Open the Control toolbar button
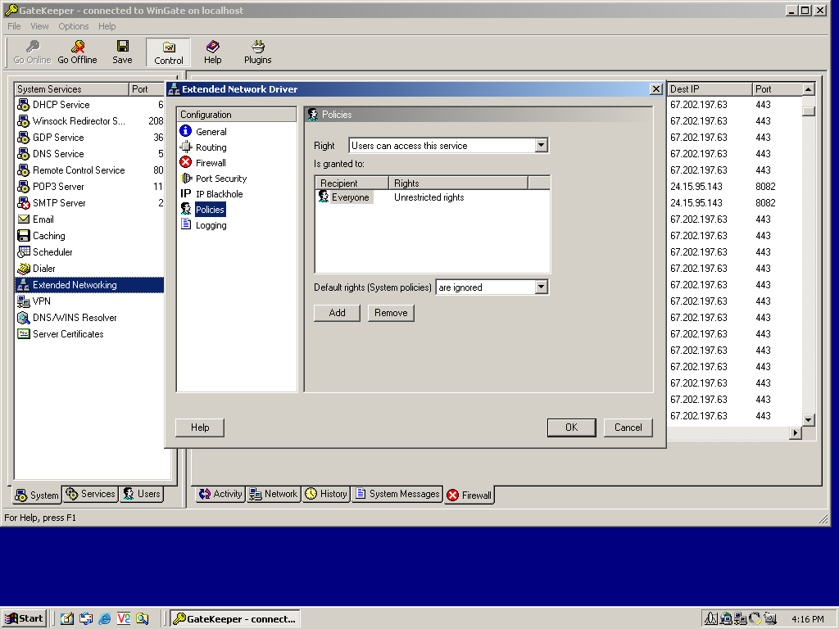Image resolution: width=839 pixels, height=629 pixels. click(169, 52)
